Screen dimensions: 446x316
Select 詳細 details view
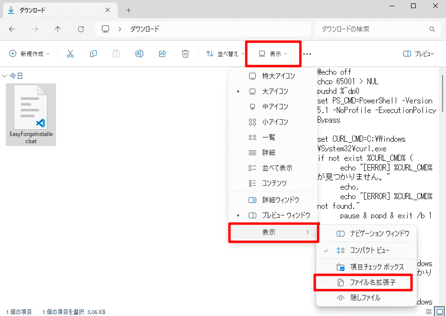[x=273, y=153]
